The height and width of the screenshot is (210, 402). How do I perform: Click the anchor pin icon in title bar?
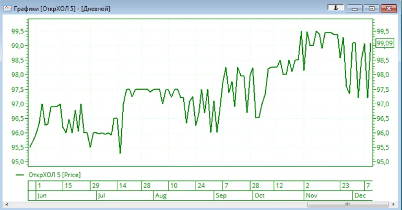[336, 8]
